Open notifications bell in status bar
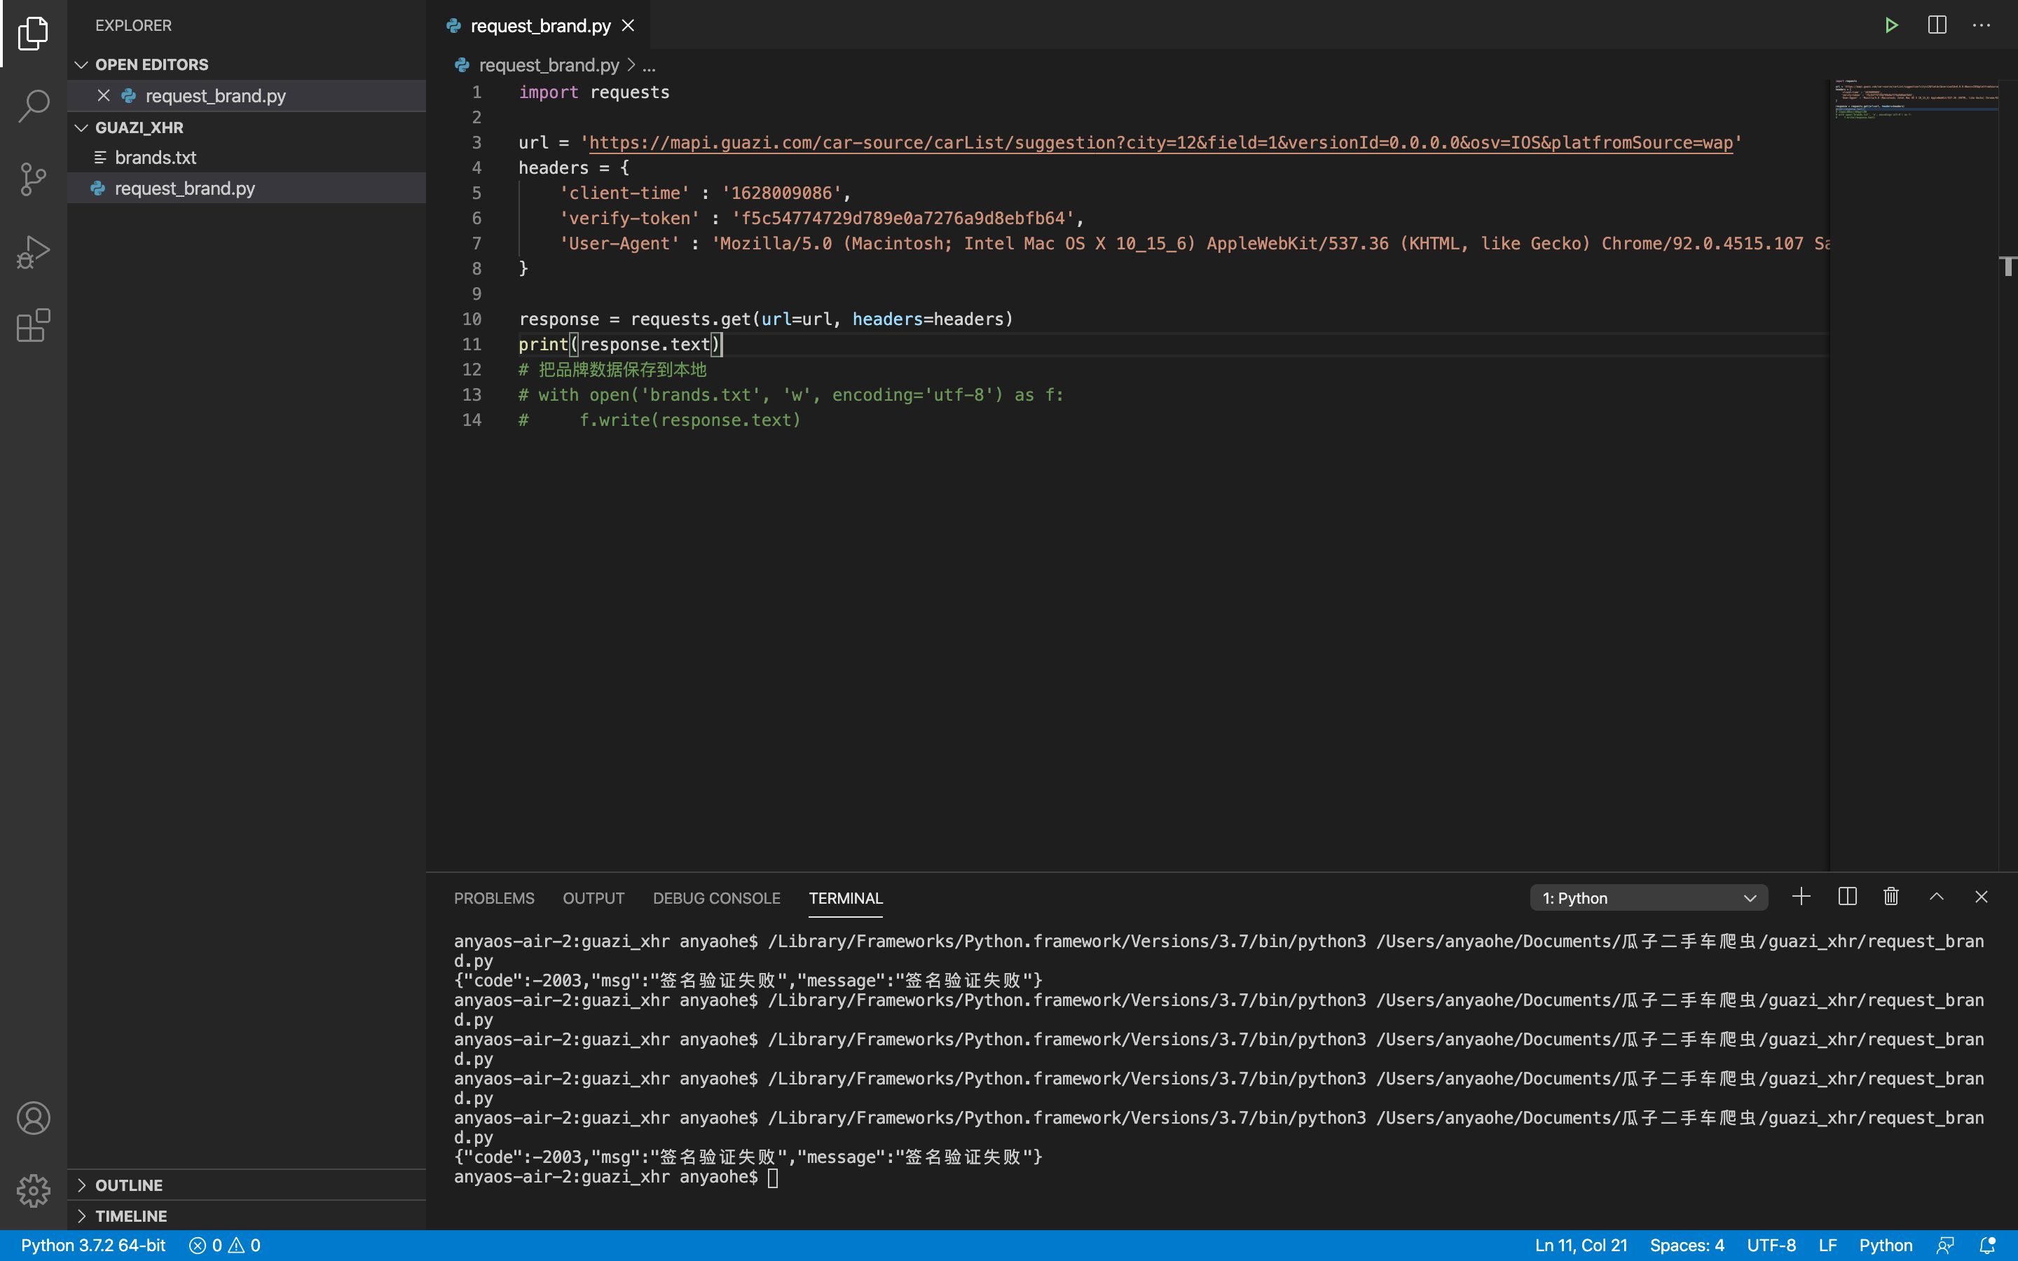2018x1261 pixels. [x=1988, y=1245]
